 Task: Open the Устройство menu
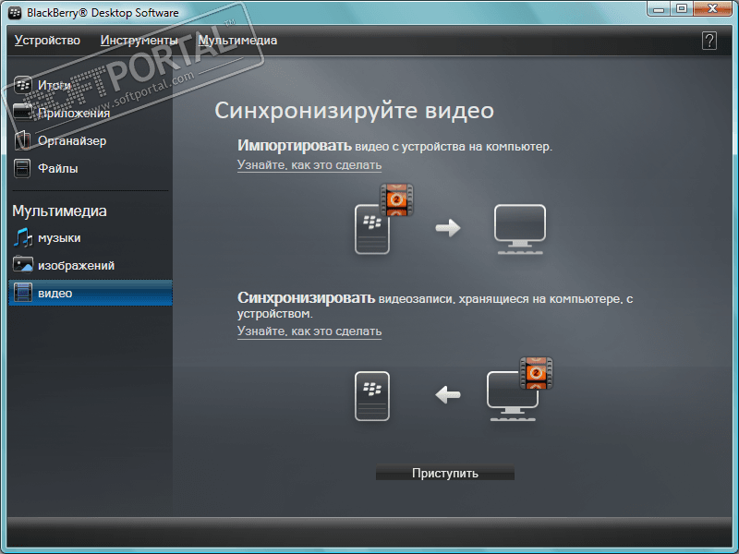point(47,41)
